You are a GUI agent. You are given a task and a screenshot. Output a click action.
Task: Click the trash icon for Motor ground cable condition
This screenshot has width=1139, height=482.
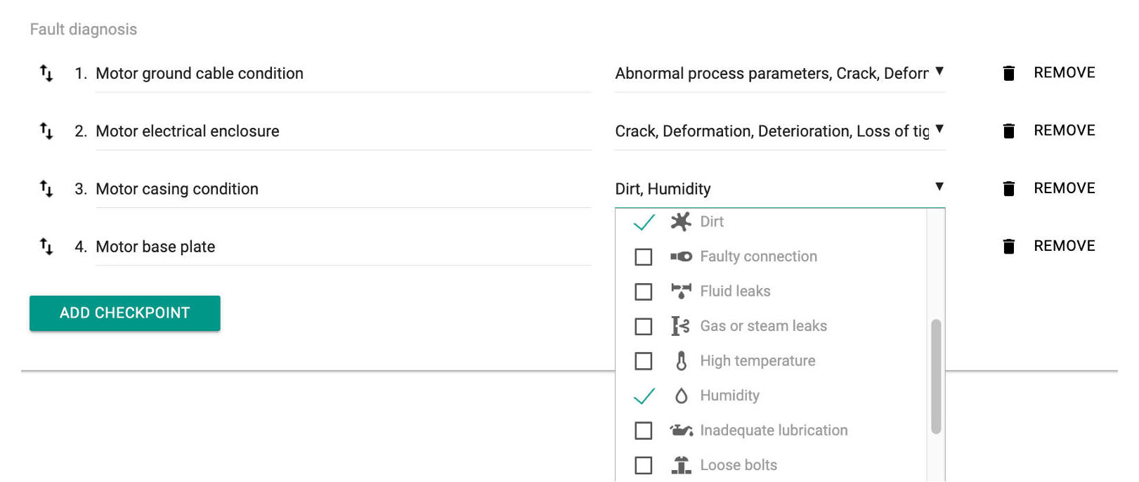click(1008, 73)
